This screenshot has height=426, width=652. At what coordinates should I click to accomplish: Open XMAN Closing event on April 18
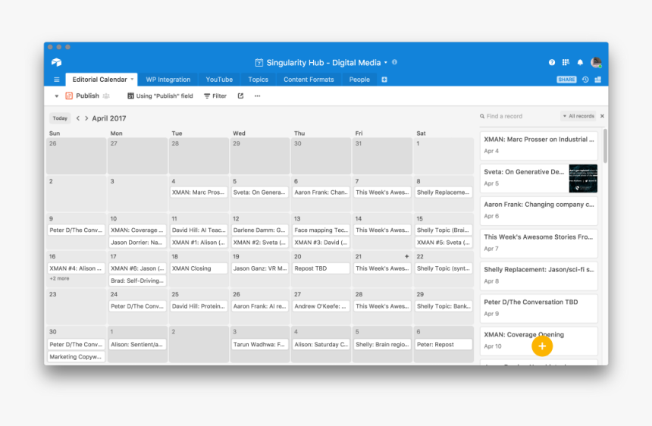(199, 268)
